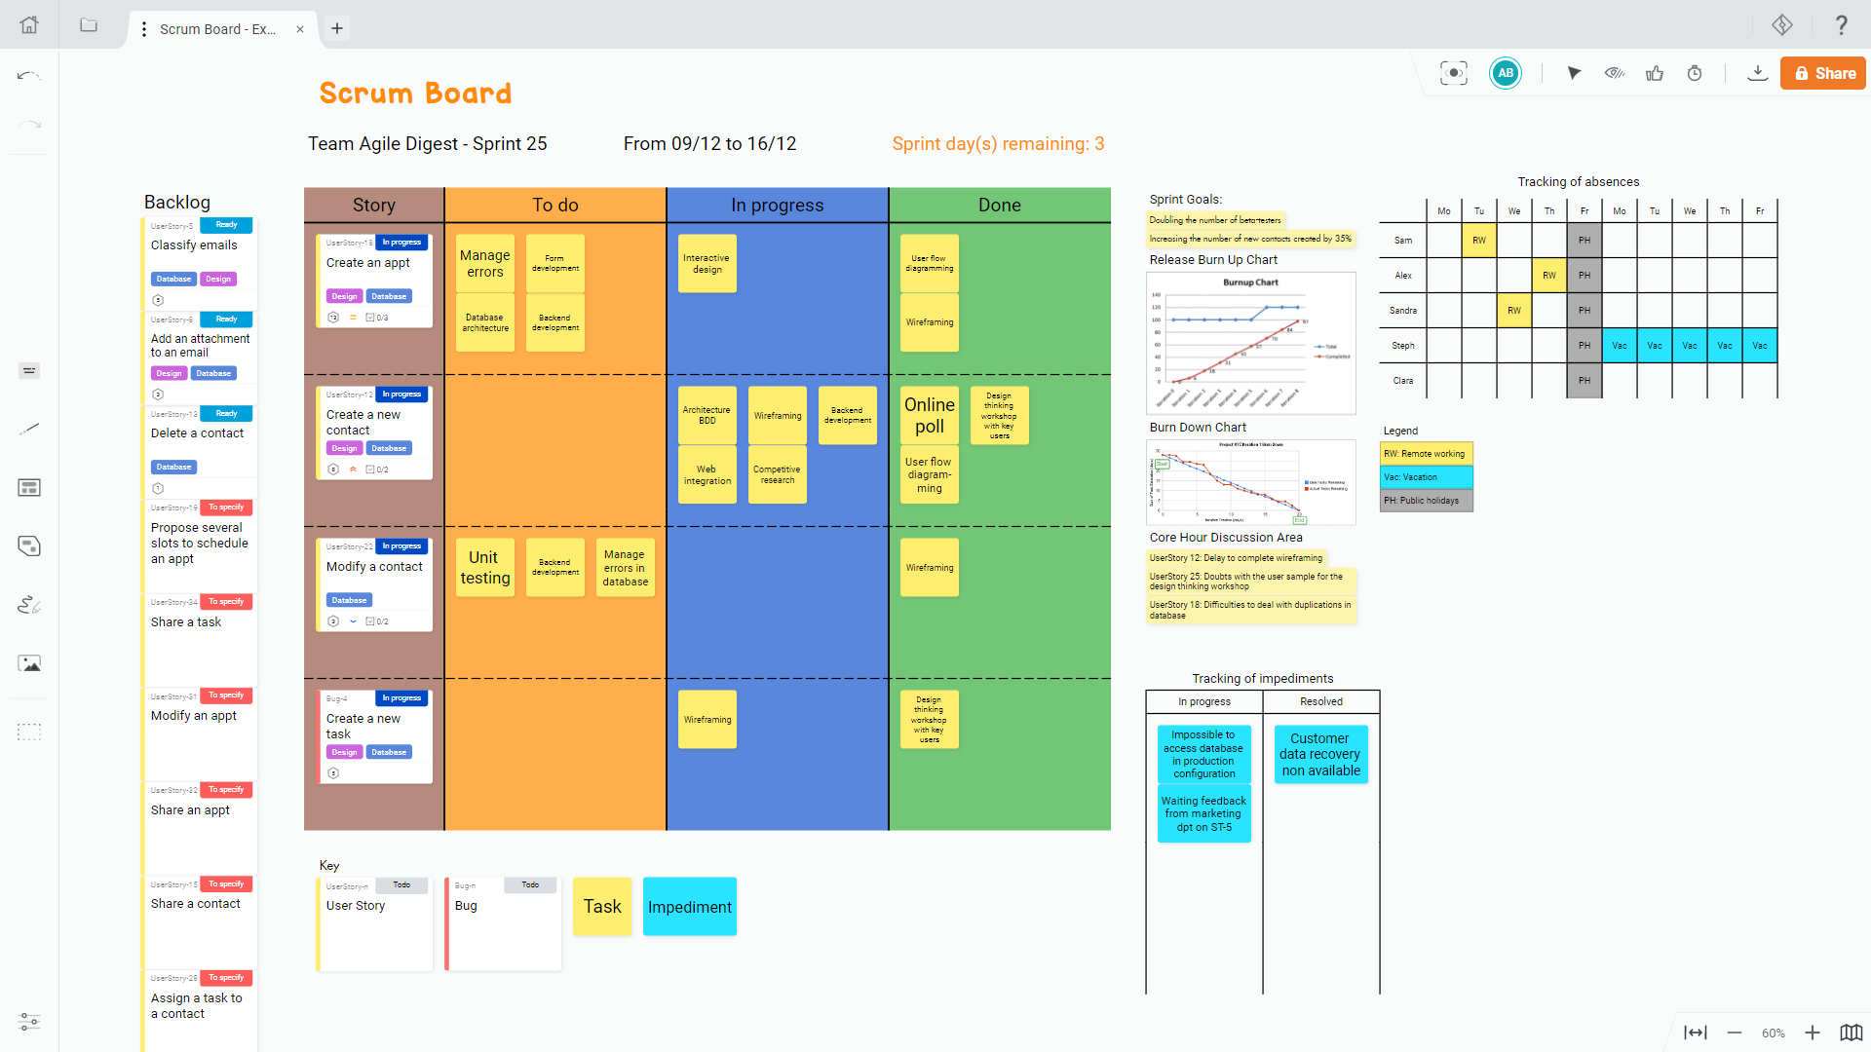Click the eye/preview icon in toolbar
Screen dimensions: 1871x1052
pyautogui.click(x=1613, y=74)
